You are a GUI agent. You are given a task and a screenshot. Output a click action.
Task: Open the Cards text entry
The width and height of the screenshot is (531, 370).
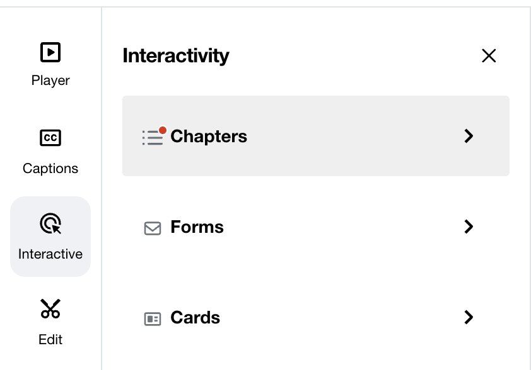coord(195,318)
